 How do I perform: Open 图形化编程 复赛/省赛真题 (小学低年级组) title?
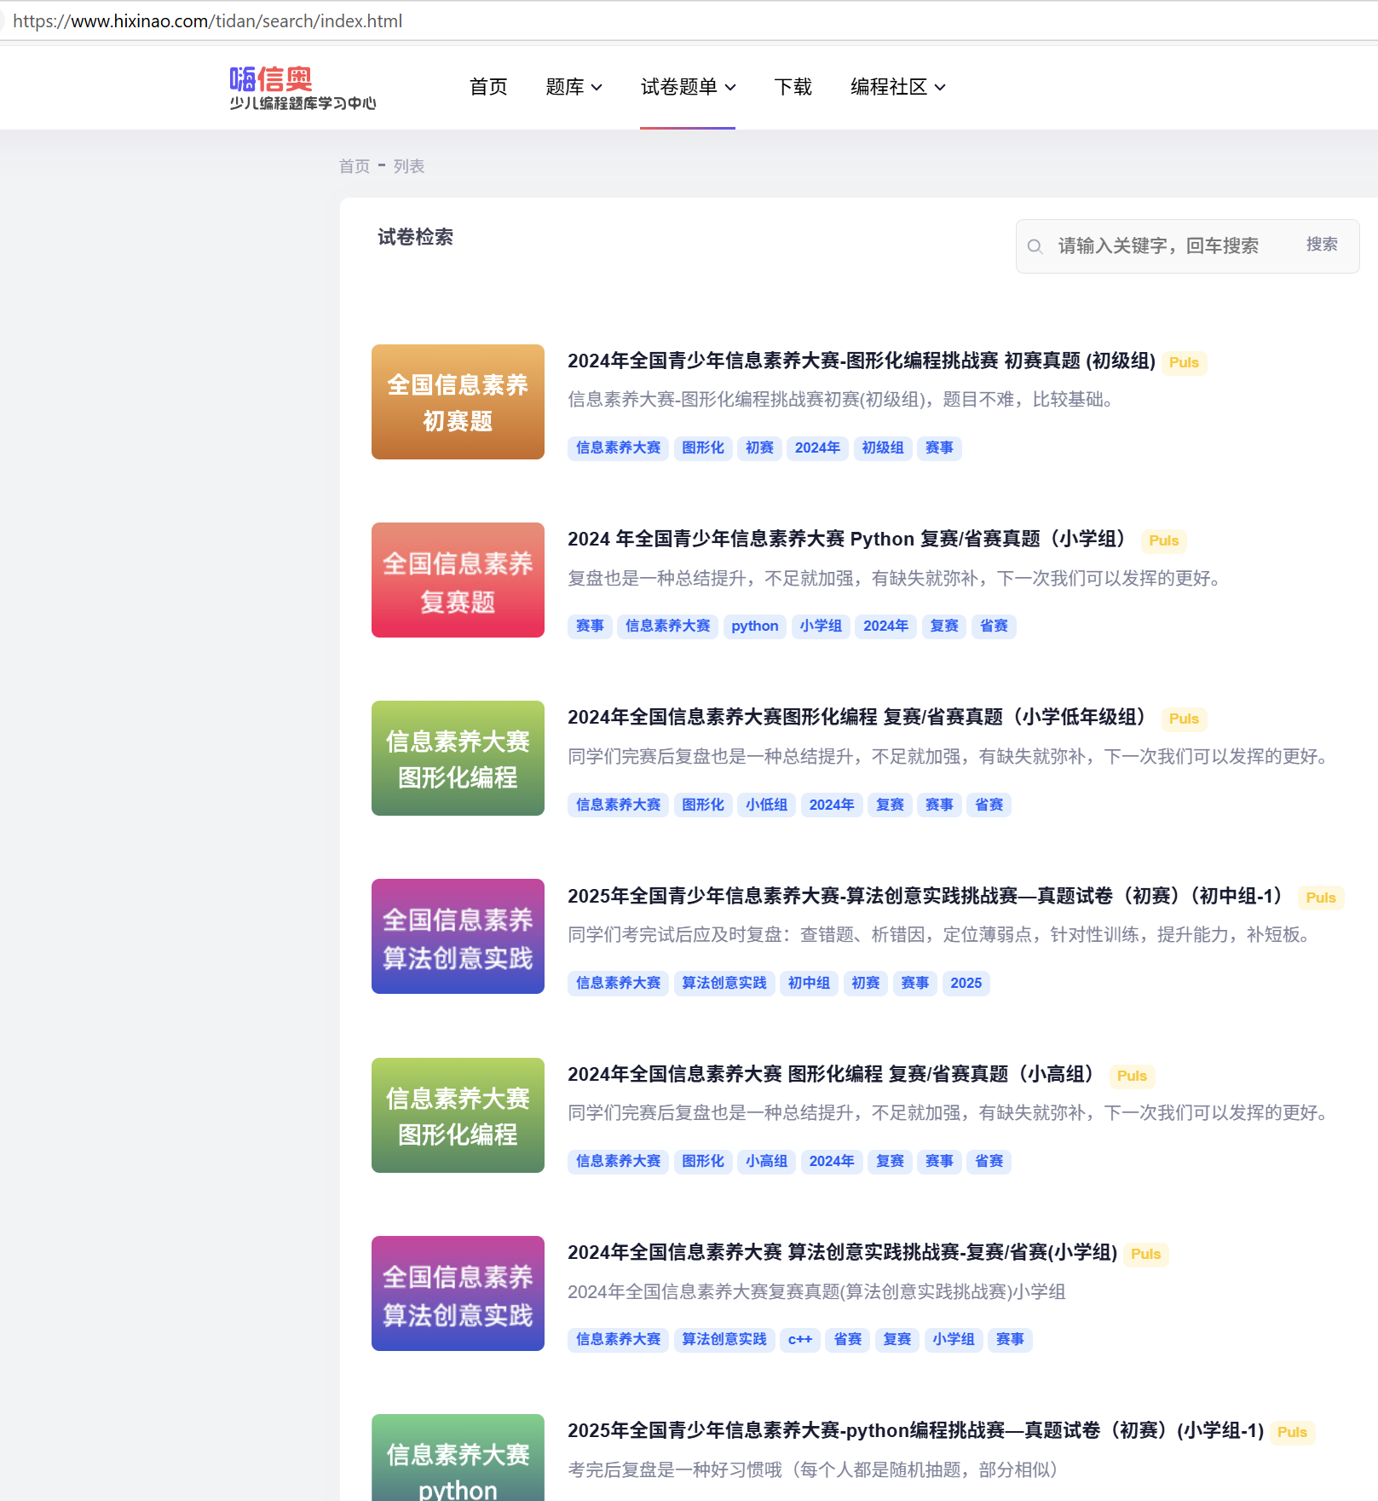click(859, 718)
